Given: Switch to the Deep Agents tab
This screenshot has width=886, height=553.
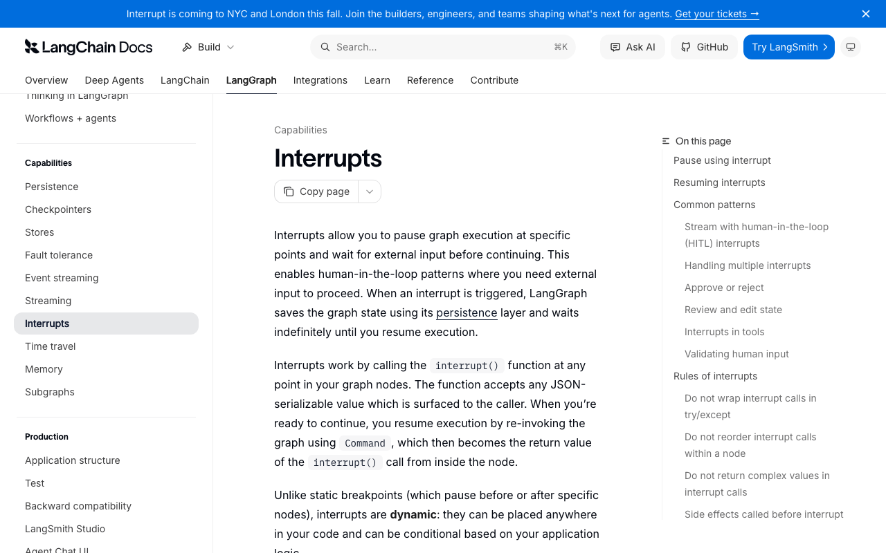Looking at the screenshot, I should pyautogui.click(x=114, y=80).
